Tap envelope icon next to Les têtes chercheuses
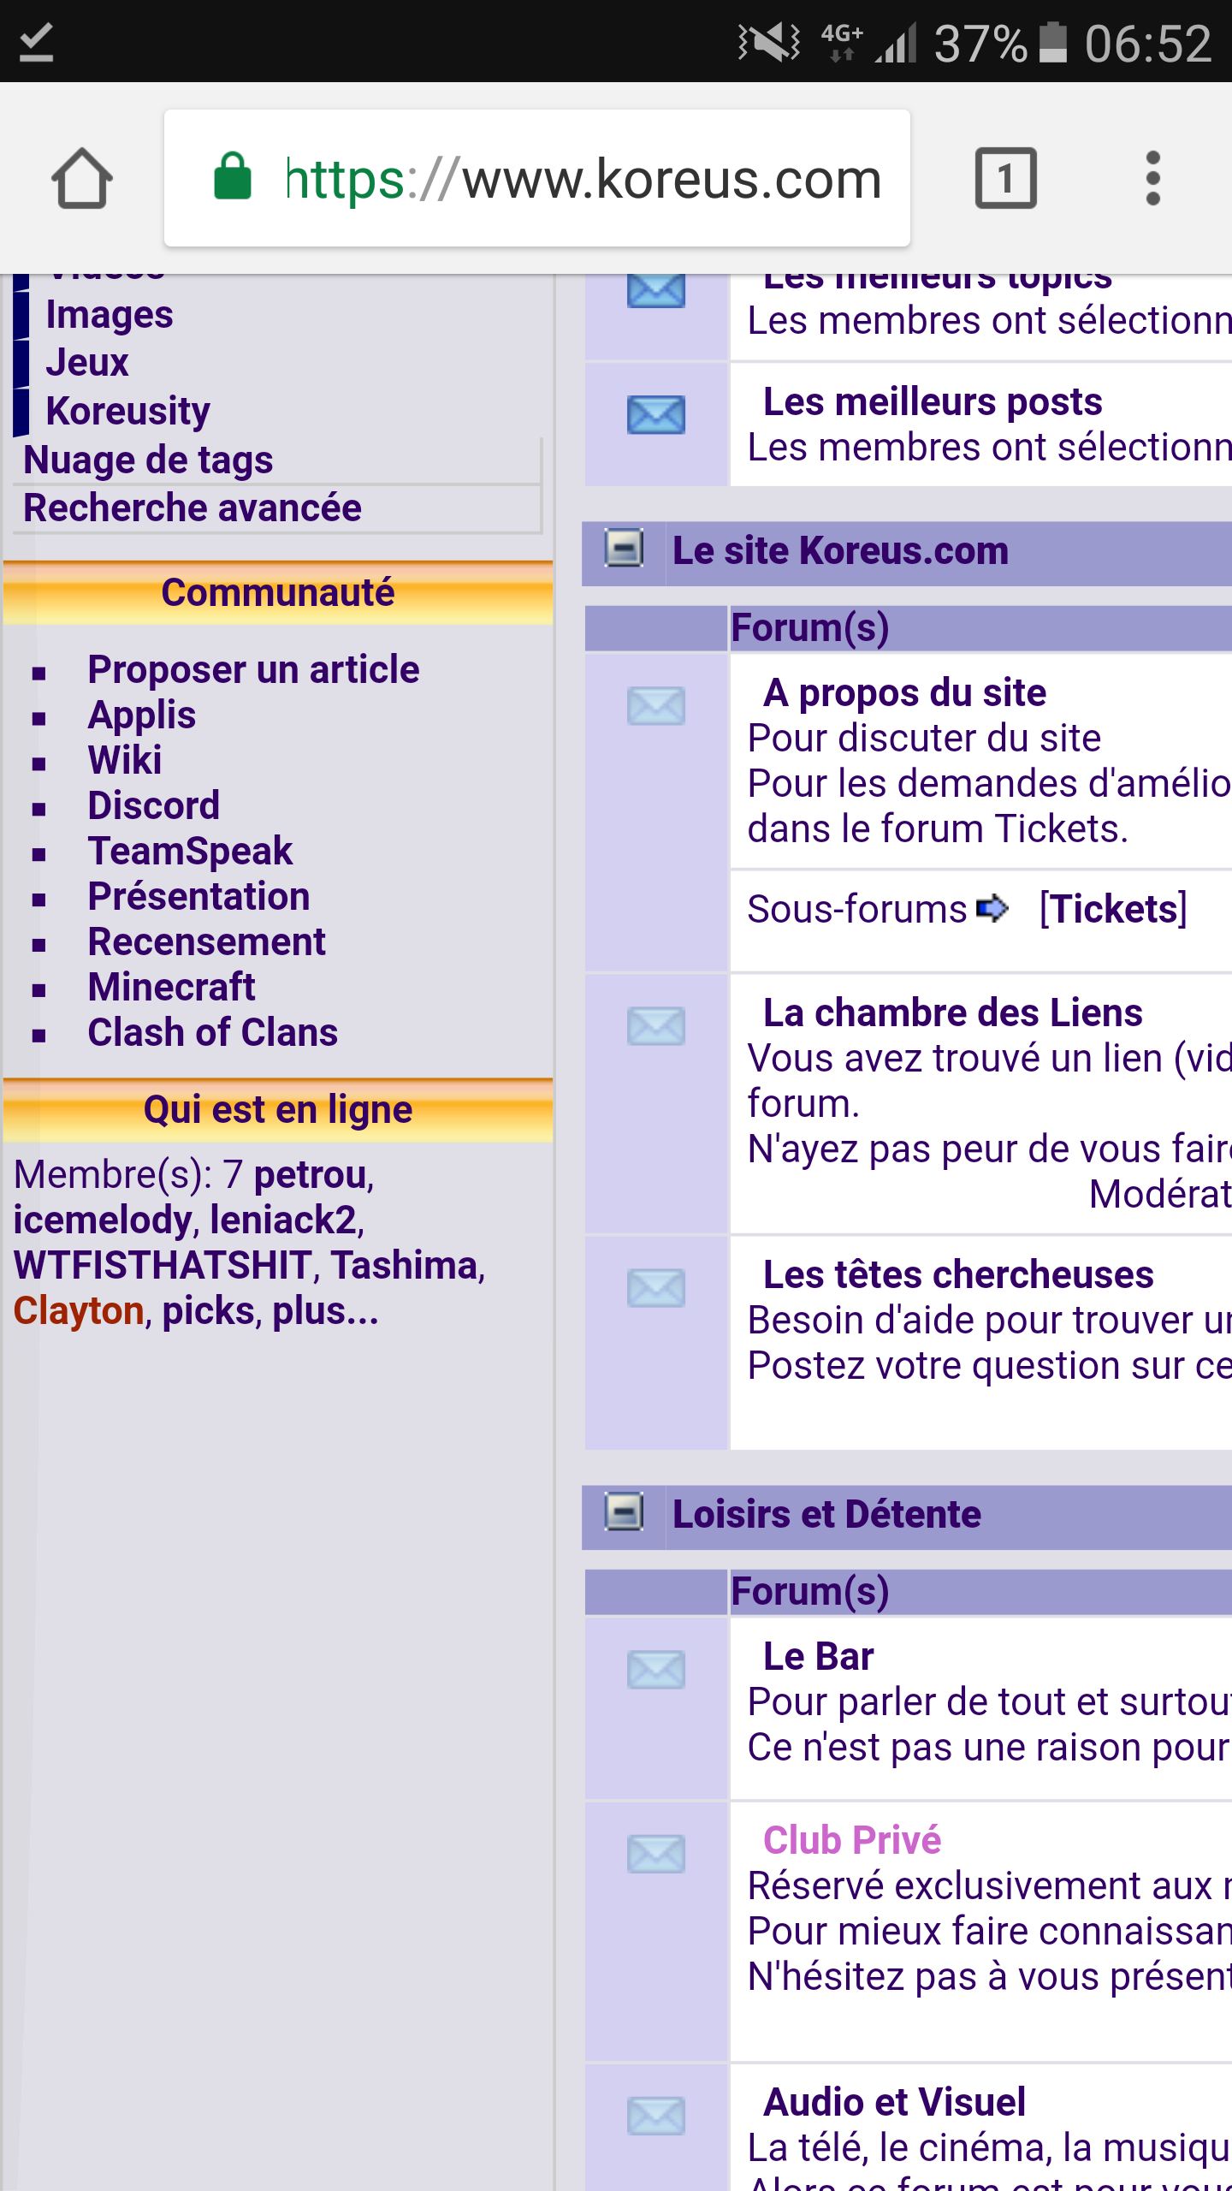This screenshot has width=1232, height=2191. (655, 1288)
